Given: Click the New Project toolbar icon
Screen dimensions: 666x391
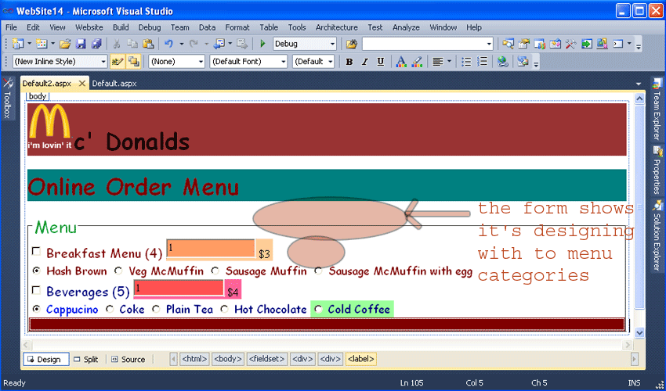Looking at the screenshot, I should pos(18,44).
